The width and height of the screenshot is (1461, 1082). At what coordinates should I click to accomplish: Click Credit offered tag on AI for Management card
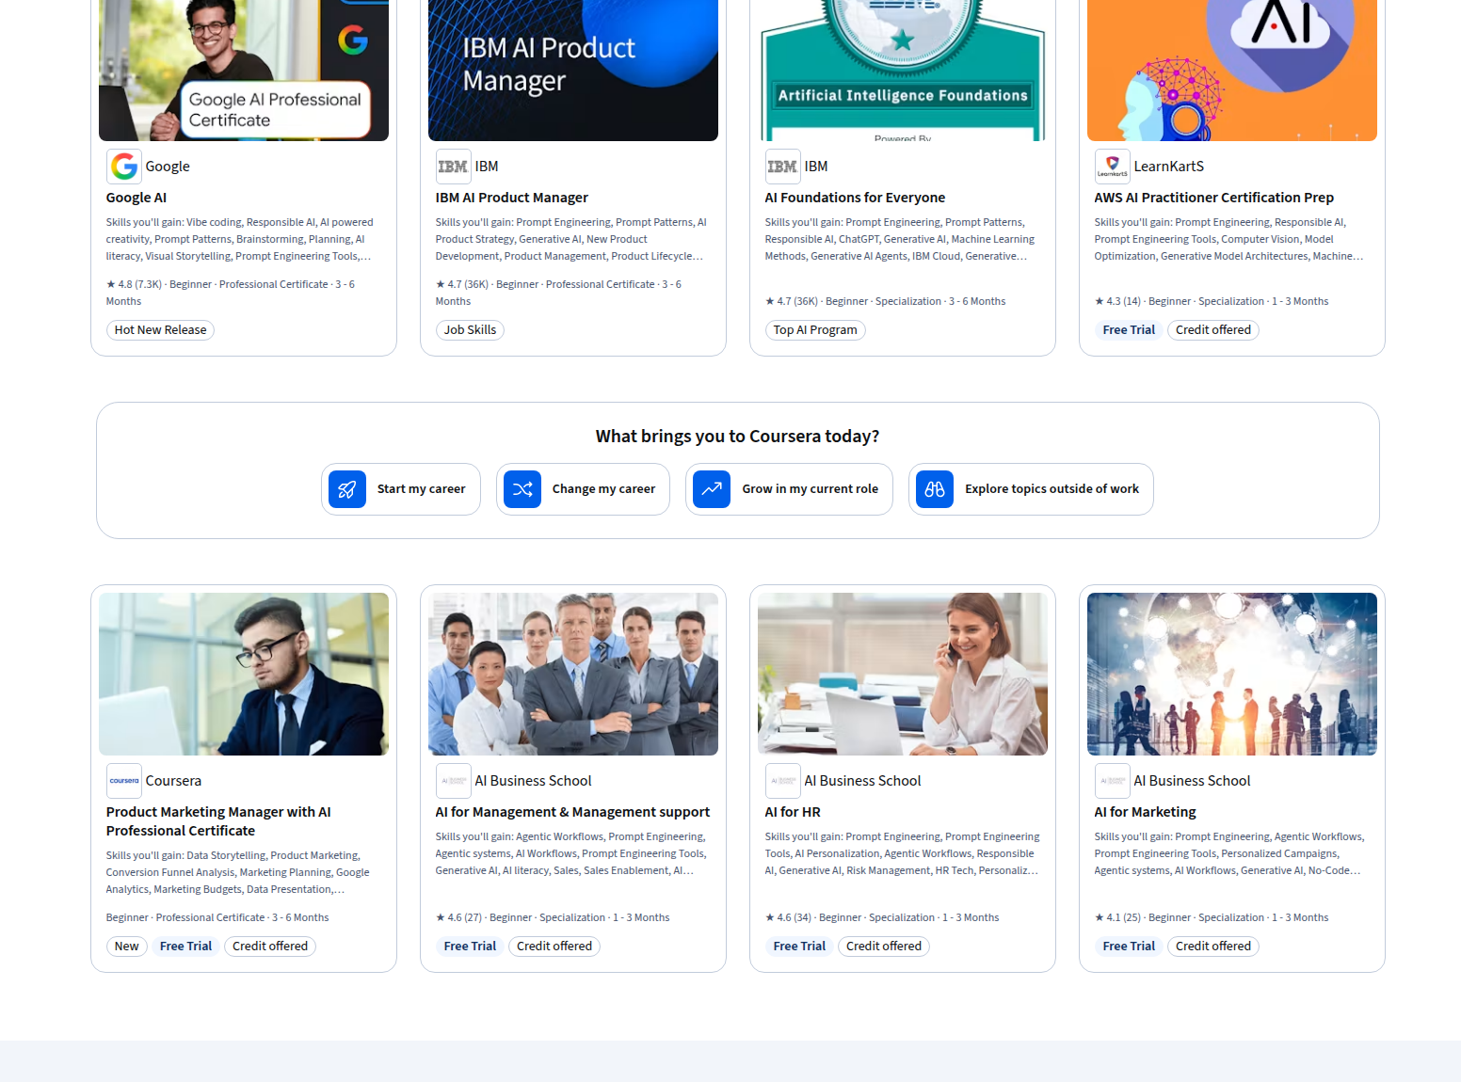tap(554, 947)
